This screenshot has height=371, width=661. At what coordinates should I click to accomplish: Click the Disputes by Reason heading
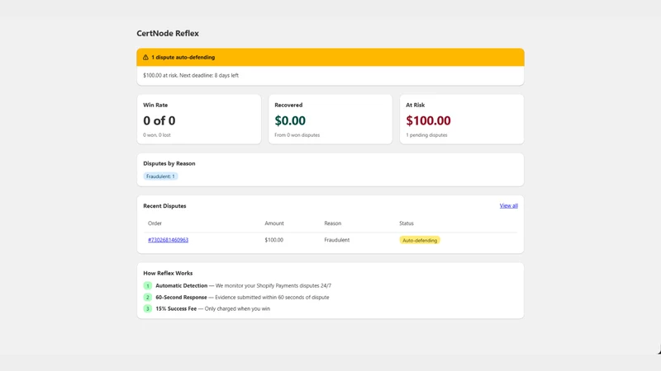[169, 163]
